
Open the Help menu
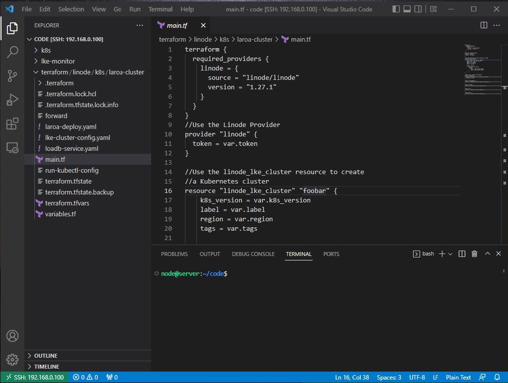[187, 9]
